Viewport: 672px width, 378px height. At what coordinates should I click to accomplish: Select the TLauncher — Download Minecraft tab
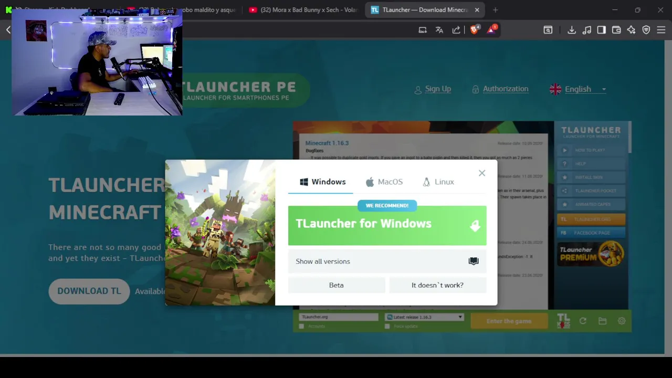(425, 10)
